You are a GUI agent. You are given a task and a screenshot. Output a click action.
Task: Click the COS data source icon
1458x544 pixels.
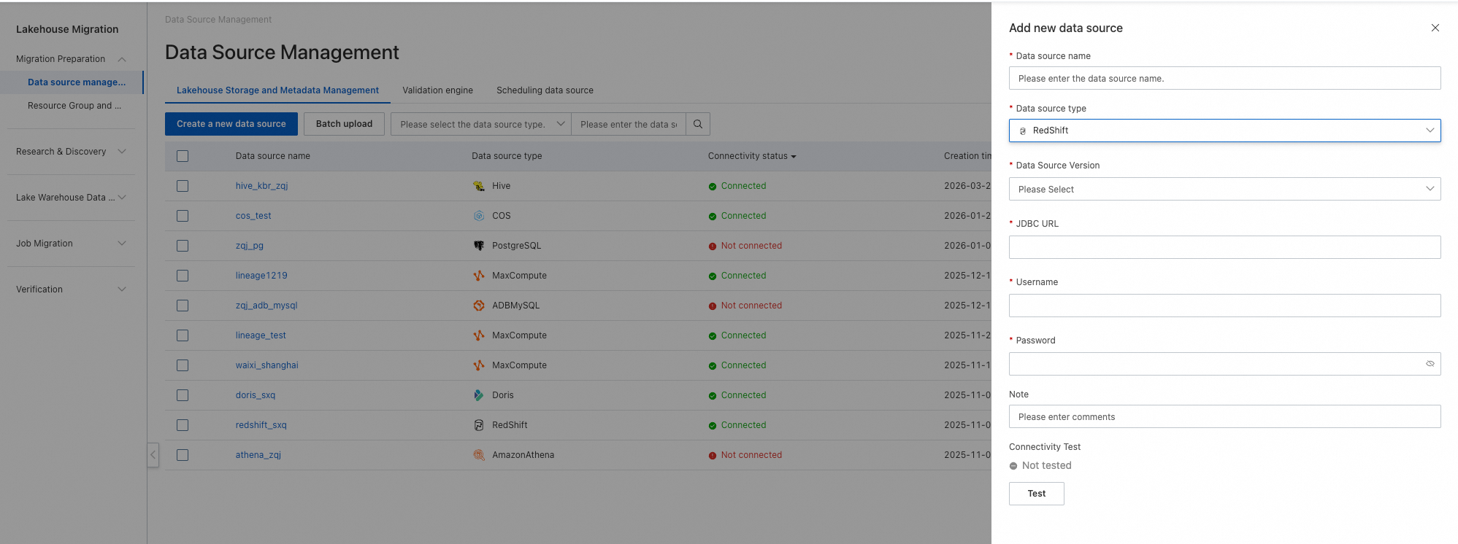479,216
